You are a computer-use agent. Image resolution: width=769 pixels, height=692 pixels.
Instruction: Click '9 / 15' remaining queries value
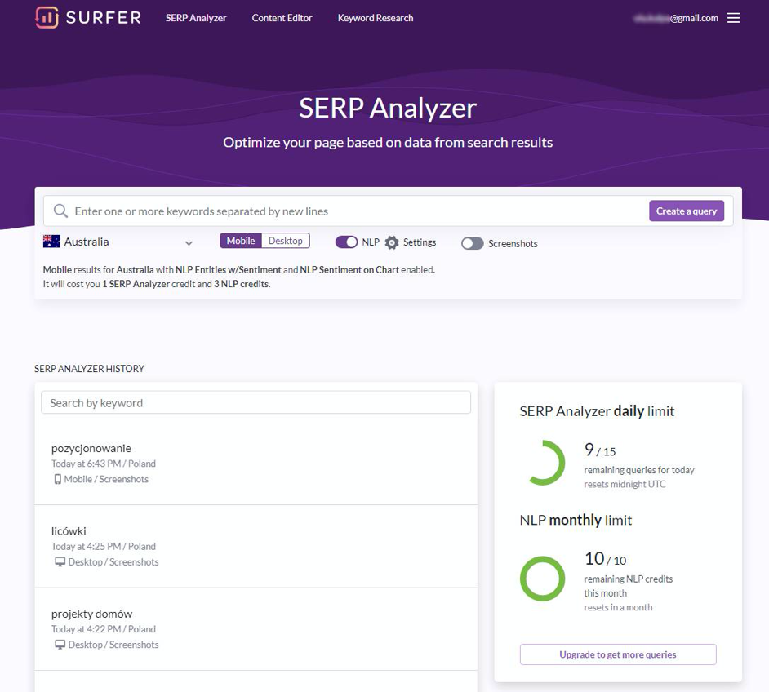(600, 450)
